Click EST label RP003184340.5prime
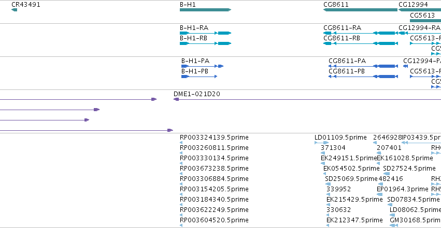The width and height of the screenshot is (441, 228). pyautogui.click(x=214, y=200)
